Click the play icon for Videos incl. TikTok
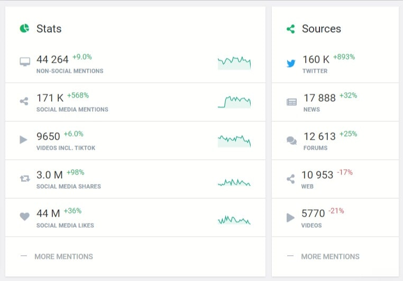The image size is (403, 281). click(x=24, y=140)
